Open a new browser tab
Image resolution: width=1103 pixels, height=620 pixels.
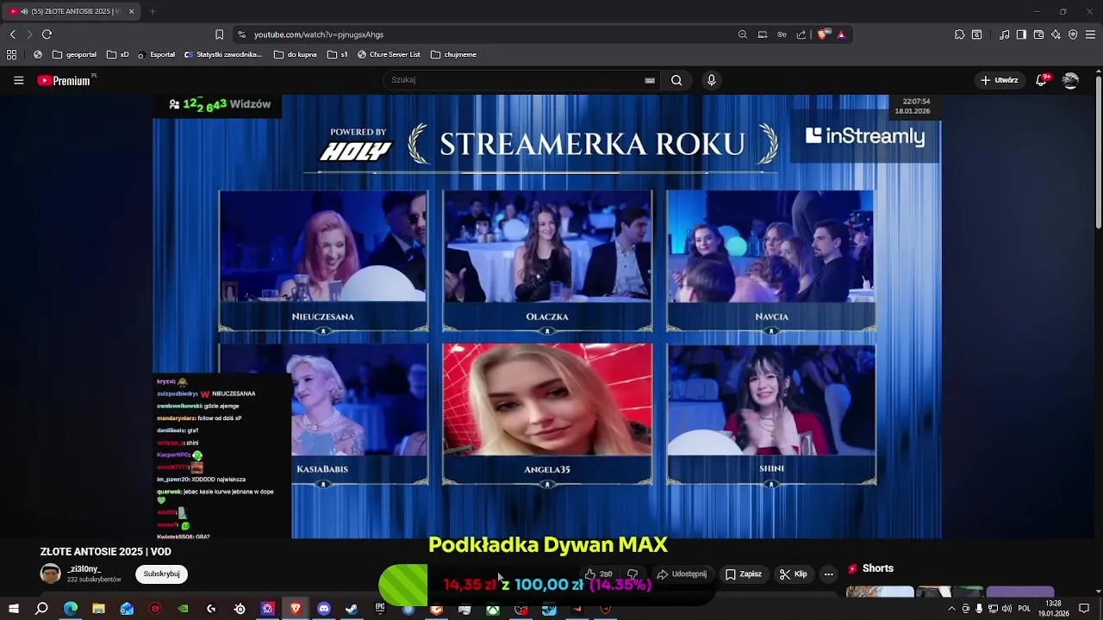pos(153,11)
